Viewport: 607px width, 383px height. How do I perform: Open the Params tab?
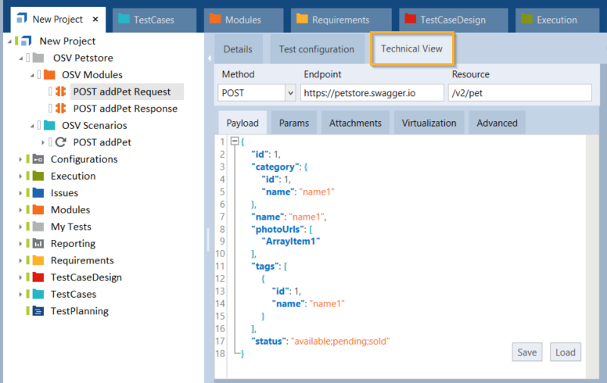point(293,123)
